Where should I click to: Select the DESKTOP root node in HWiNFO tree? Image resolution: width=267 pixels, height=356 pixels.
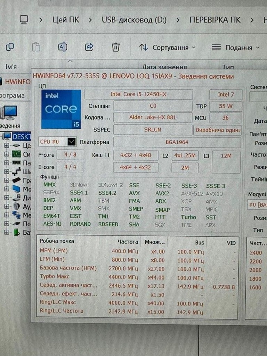click(x=22, y=136)
